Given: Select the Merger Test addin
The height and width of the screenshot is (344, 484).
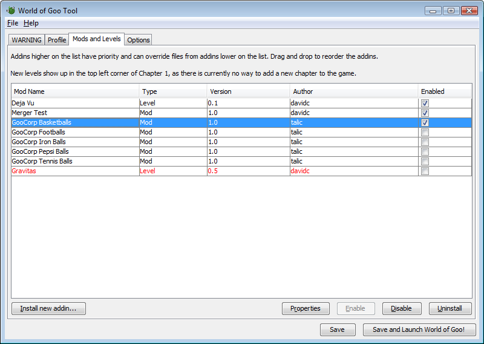Looking at the screenshot, I should point(241,113).
